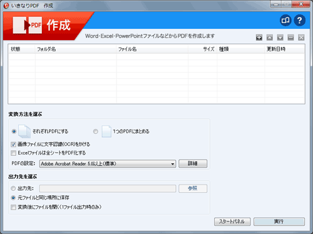Viewport: 313px width, 234px height.
Task: Sort by サイズ column header
Action: coord(202,49)
